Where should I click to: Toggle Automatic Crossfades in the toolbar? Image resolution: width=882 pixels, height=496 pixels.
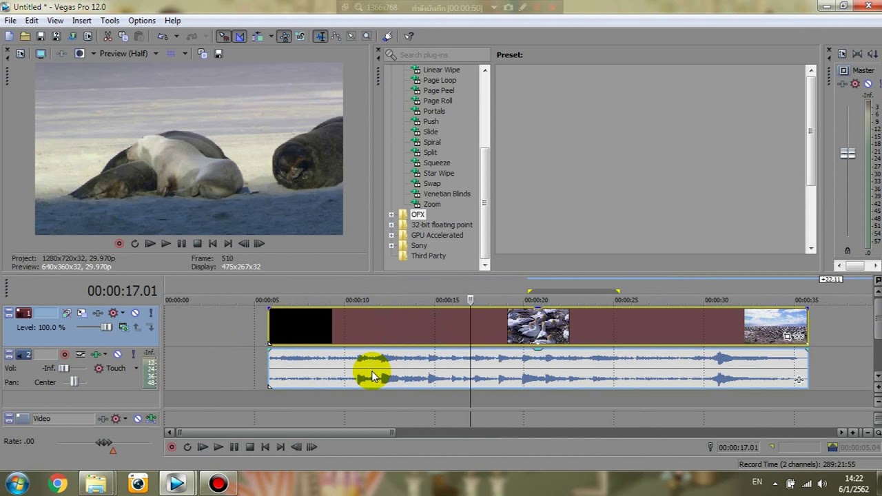[x=239, y=37]
